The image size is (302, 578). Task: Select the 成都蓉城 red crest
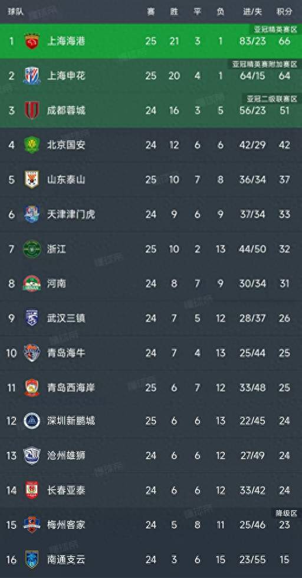32,110
